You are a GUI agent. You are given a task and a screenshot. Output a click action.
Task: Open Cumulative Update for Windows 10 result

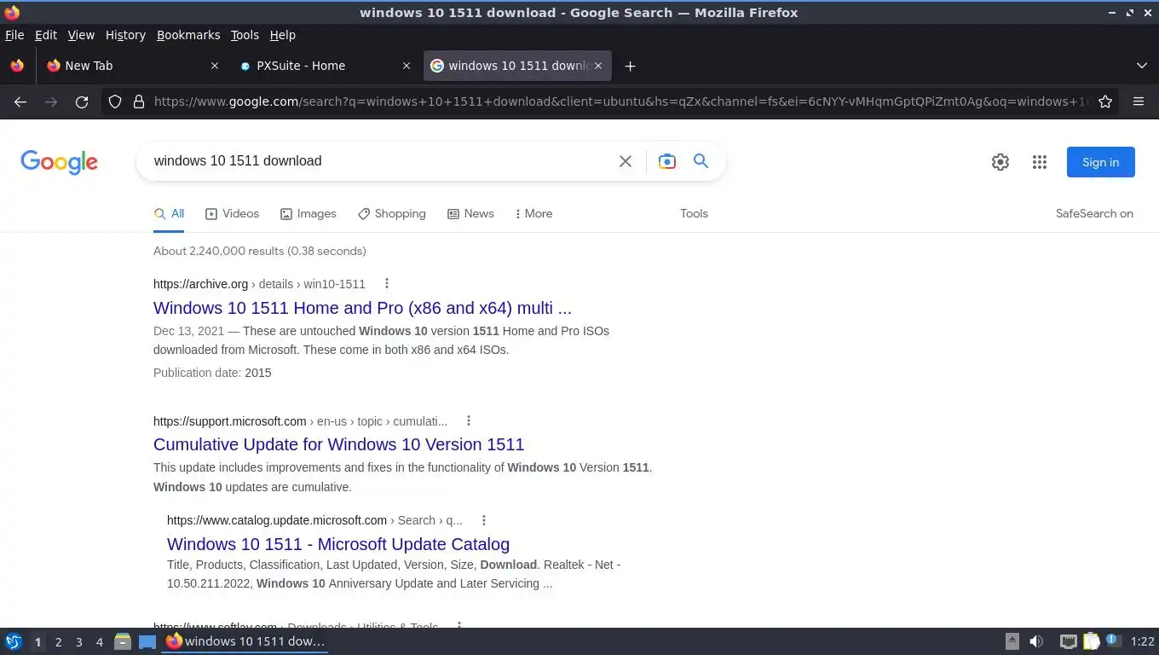[x=338, y=444]
